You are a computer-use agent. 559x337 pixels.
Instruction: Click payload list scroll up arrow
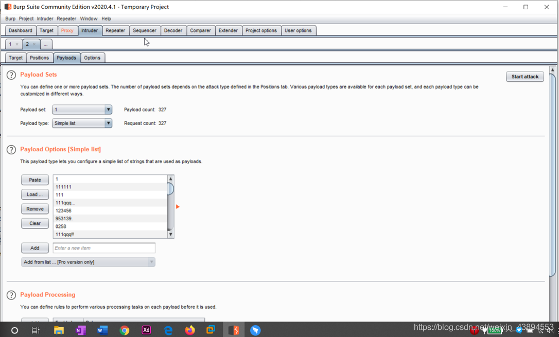(x=170, y=179)
